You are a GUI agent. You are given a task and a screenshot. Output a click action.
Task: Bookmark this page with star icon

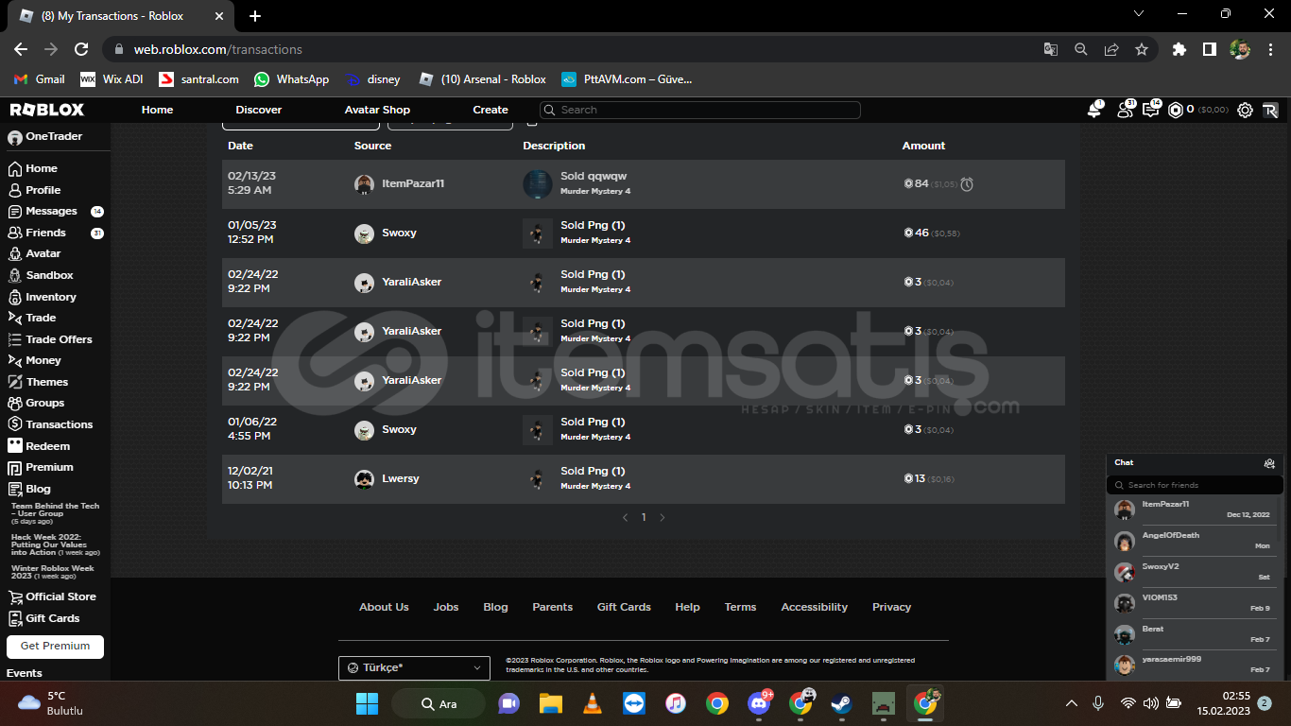[x=1142, y=49]
